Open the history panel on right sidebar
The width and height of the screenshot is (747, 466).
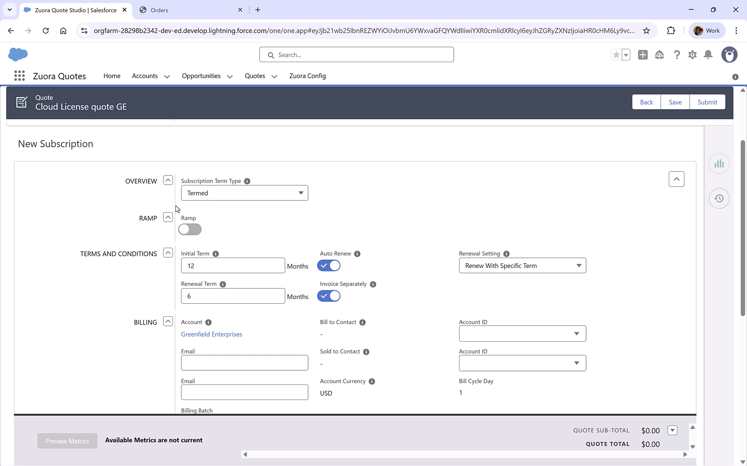coord(719,198)
